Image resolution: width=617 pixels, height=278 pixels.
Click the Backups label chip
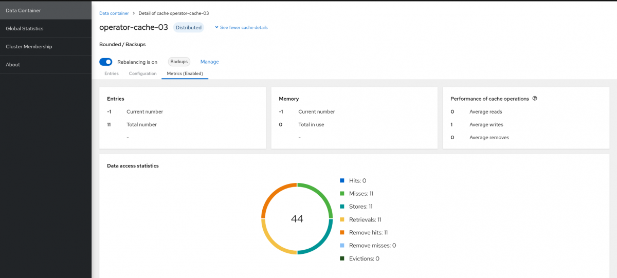click(179, 62)
